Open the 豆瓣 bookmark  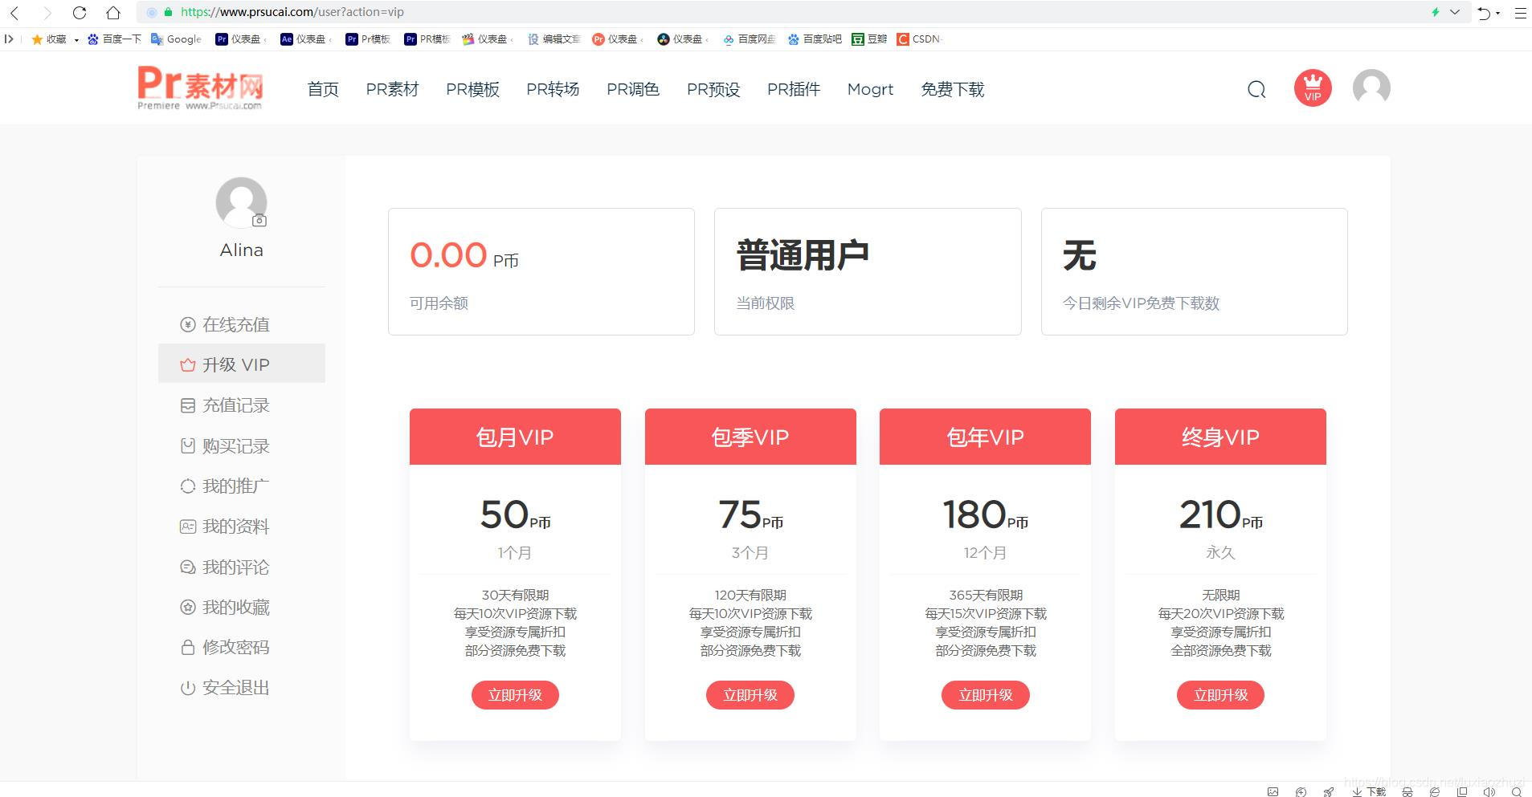pyautogui.click(x=869, y=39)
